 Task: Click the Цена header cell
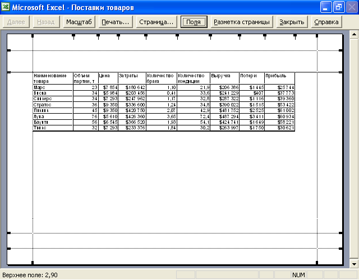pyautogui.click(x=108, y=78)
